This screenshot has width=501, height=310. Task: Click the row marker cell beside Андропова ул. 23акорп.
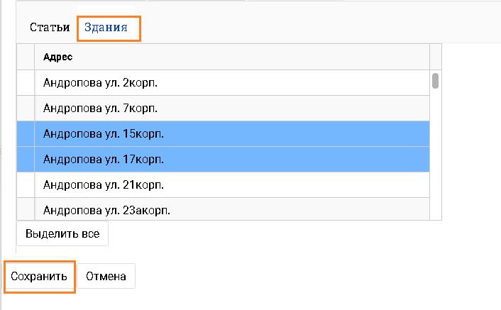[x=26, y=209]
